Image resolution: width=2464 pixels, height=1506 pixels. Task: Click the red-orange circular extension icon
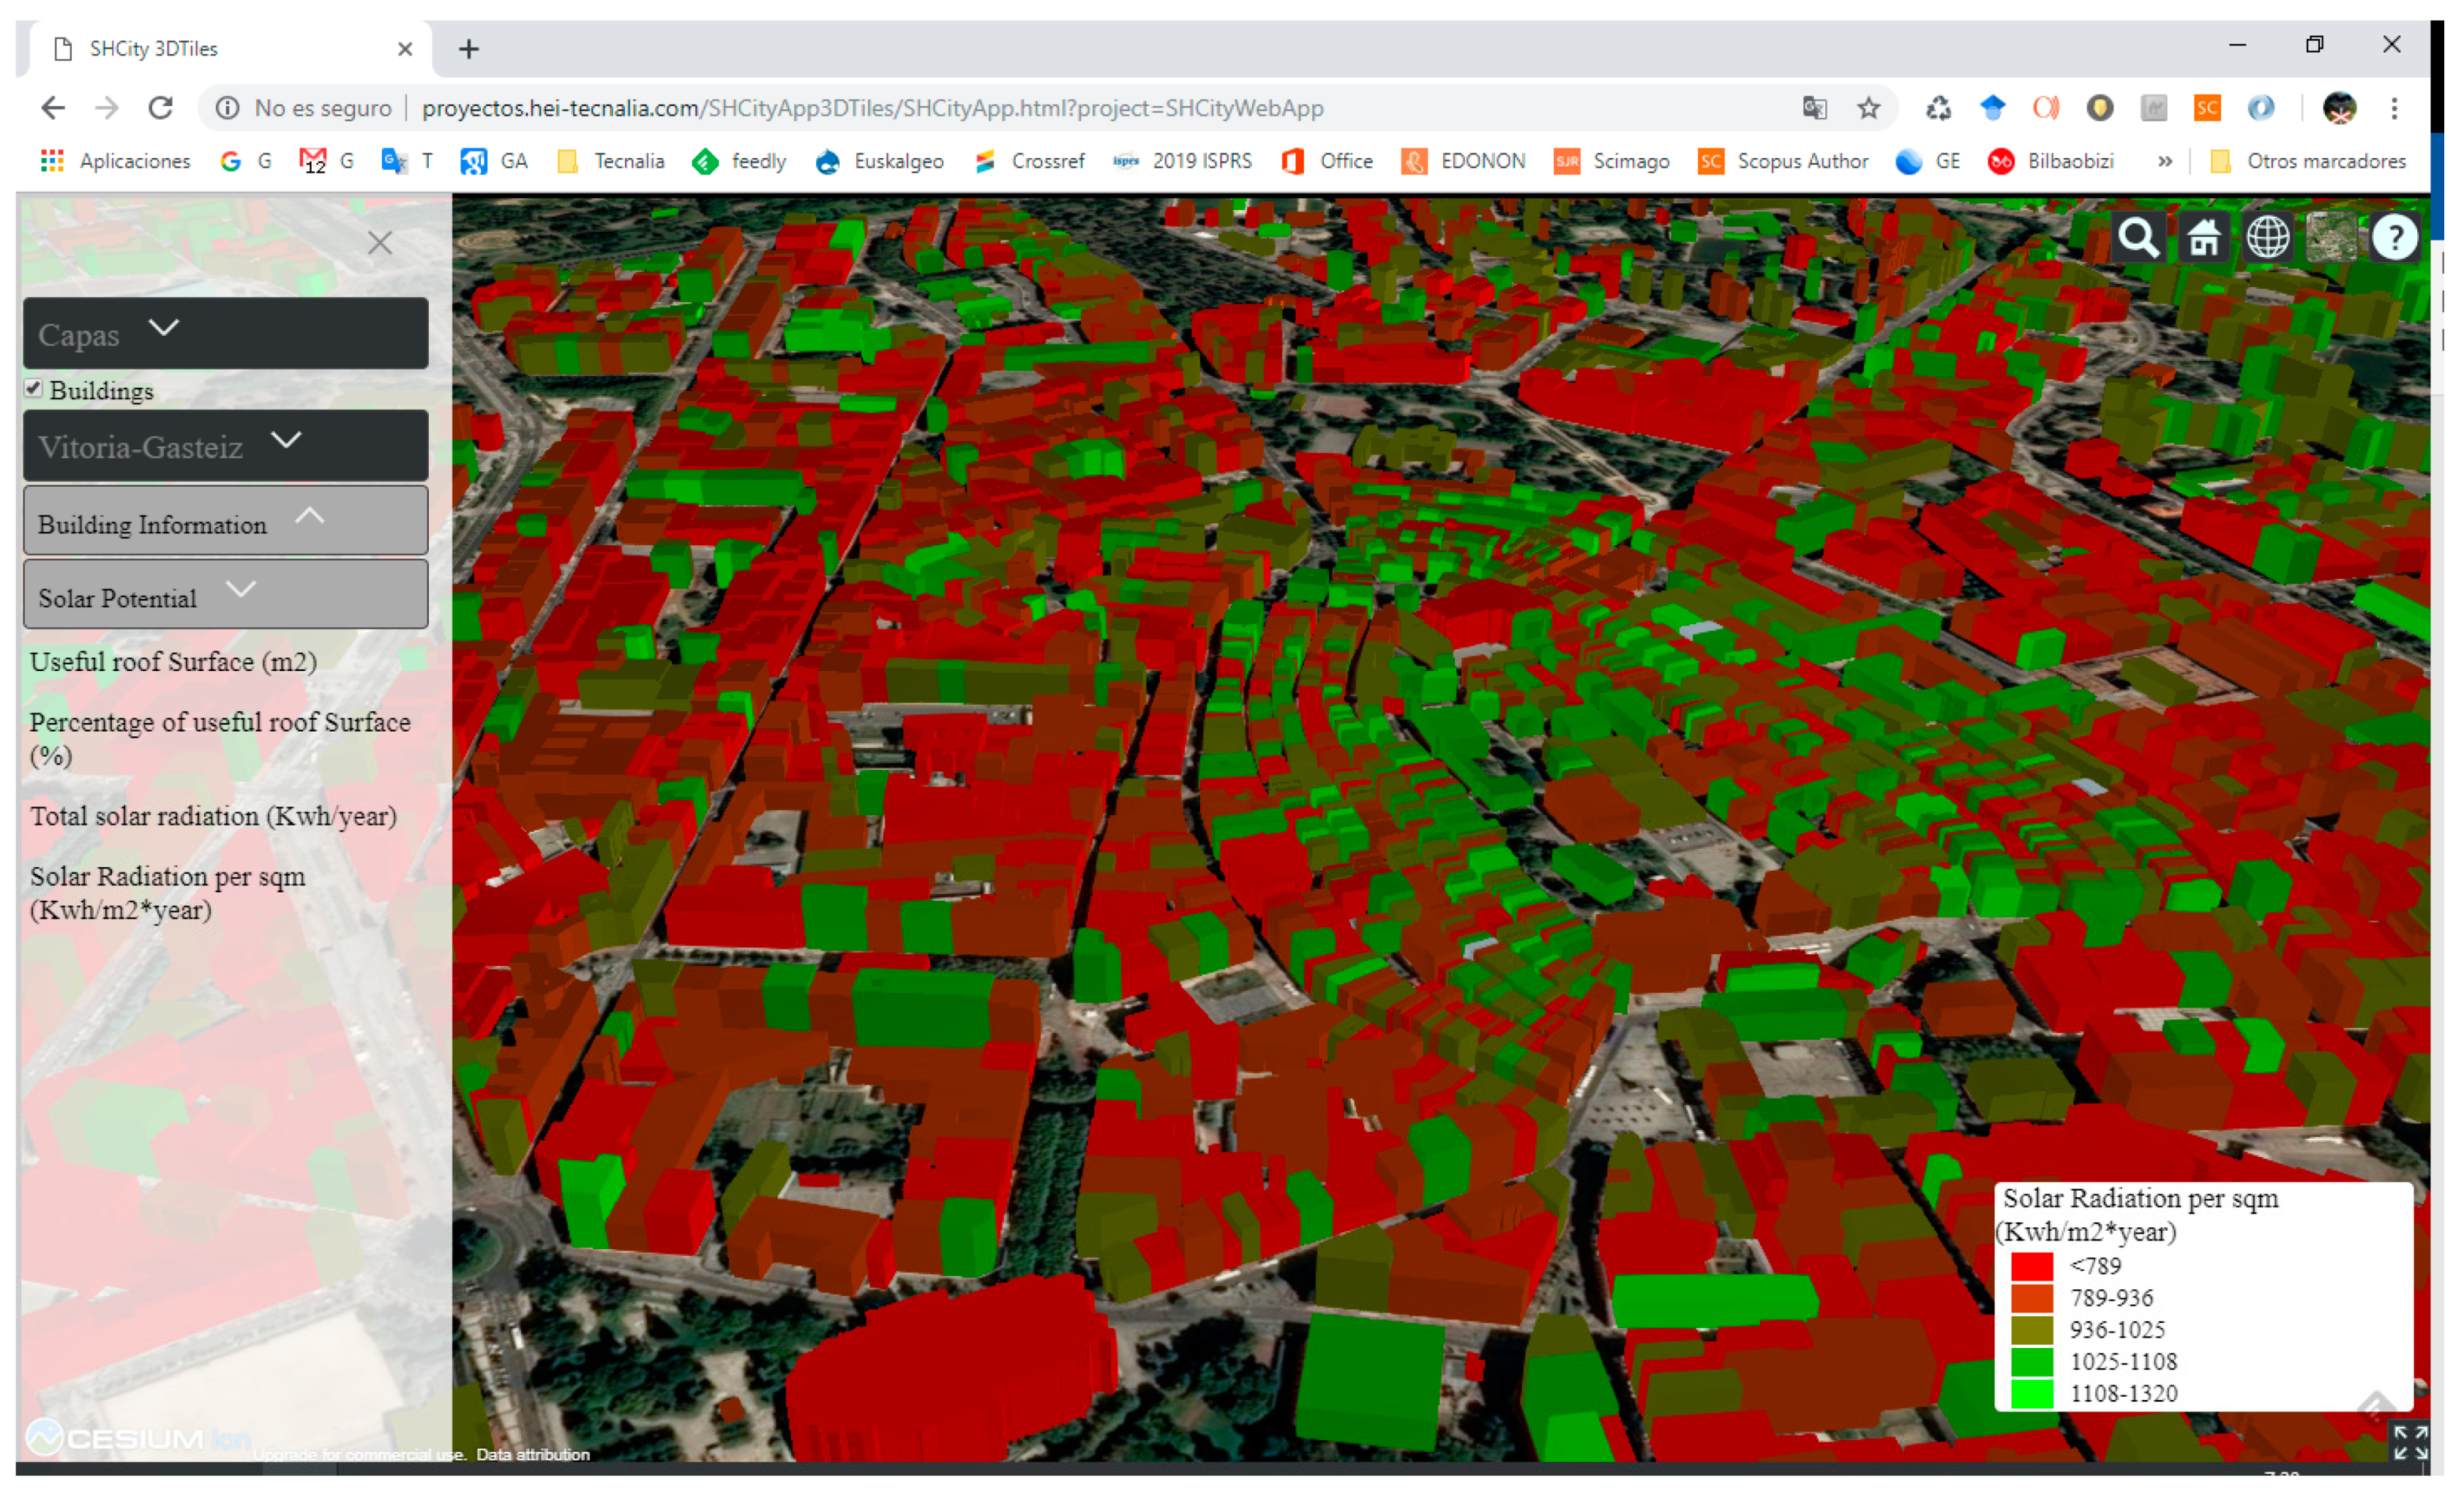pos(2045,108)
